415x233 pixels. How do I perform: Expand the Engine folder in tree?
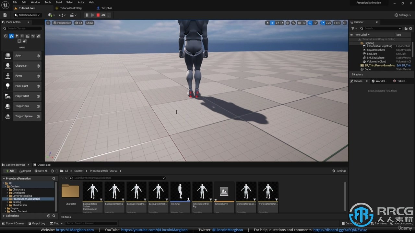point(5,208)
